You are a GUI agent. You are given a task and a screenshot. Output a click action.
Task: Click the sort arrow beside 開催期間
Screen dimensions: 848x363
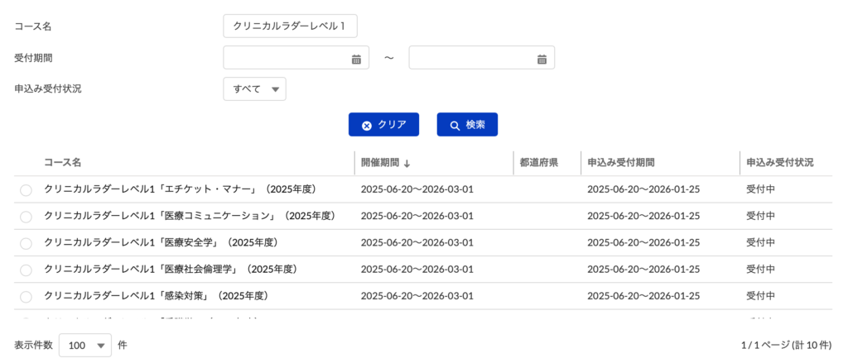click(407, 163)
